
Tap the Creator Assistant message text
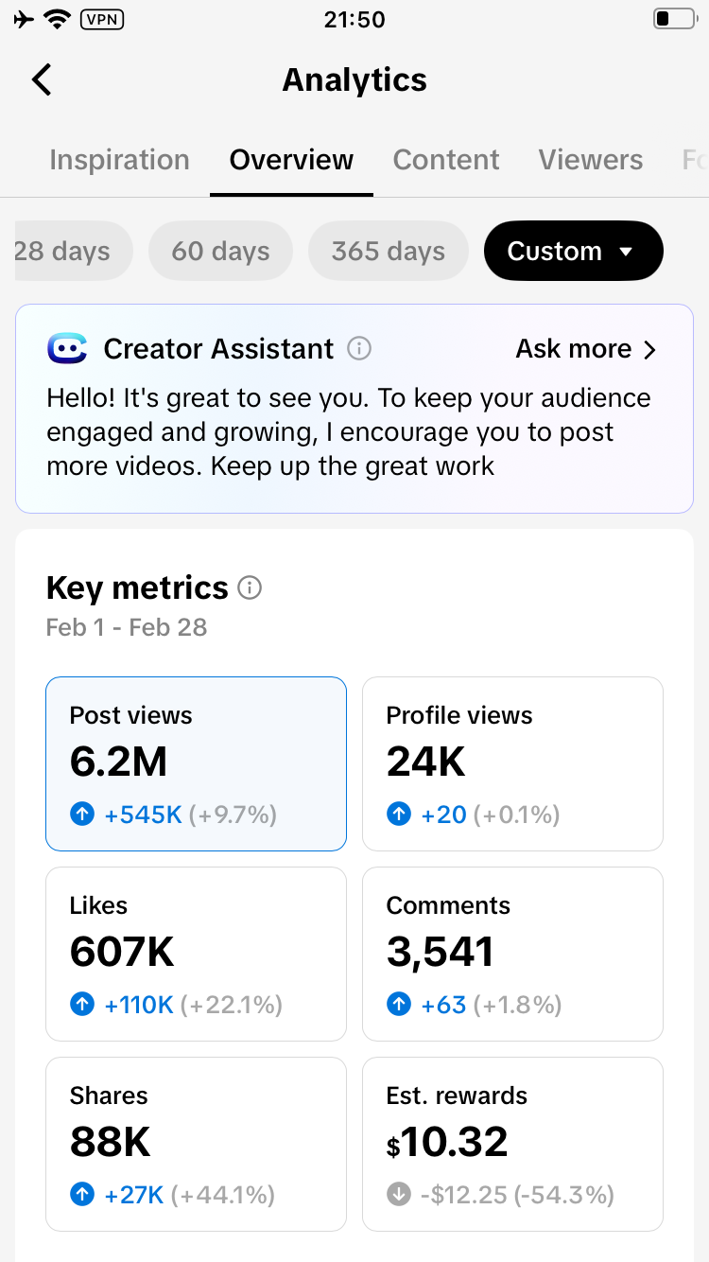pyautogui.click(x=350, y=432)
